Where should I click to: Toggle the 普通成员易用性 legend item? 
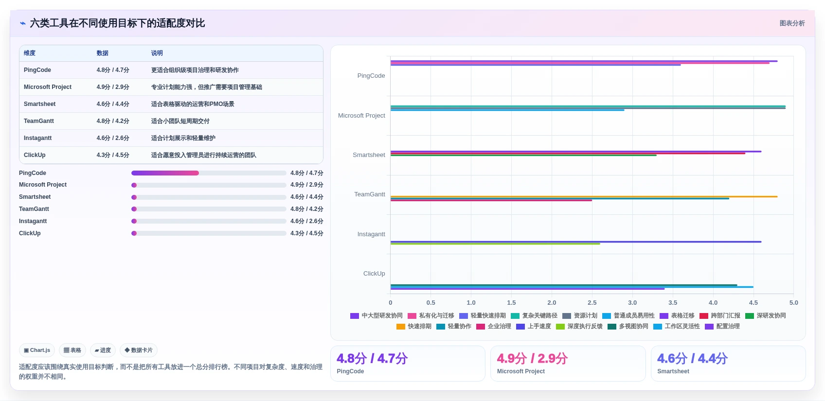(x=628, y=315)
